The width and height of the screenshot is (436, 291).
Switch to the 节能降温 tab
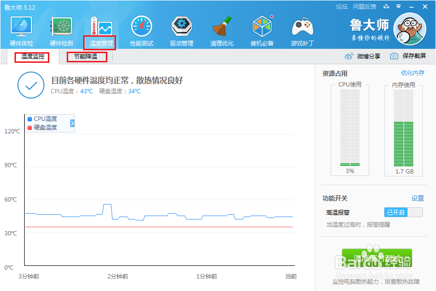[x=86, y=57]
